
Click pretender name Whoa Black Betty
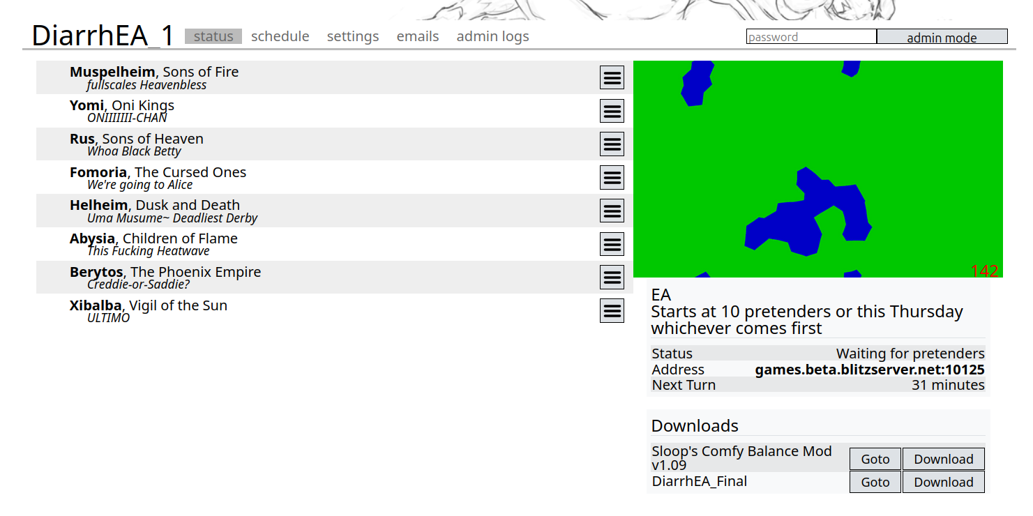134,151
